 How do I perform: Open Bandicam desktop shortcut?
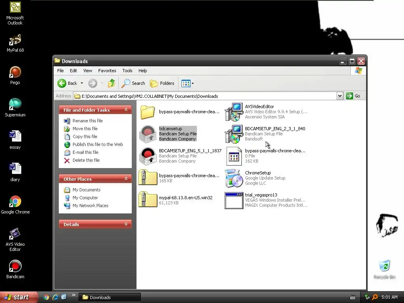point(15,269)
